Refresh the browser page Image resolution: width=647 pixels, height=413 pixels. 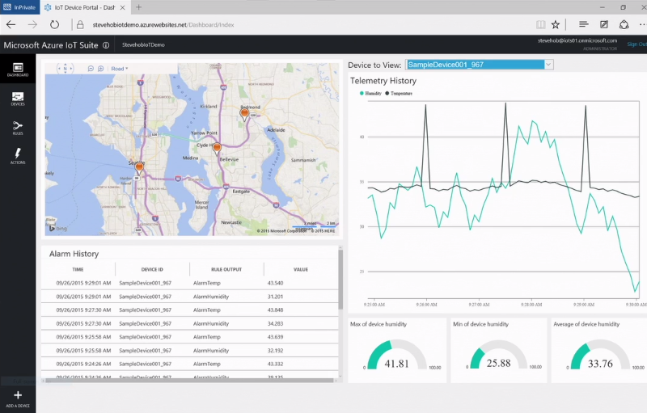(54, 24)
